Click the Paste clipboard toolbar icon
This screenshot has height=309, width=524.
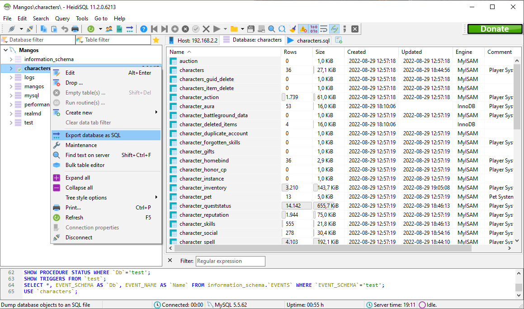(x=54, y=29)
